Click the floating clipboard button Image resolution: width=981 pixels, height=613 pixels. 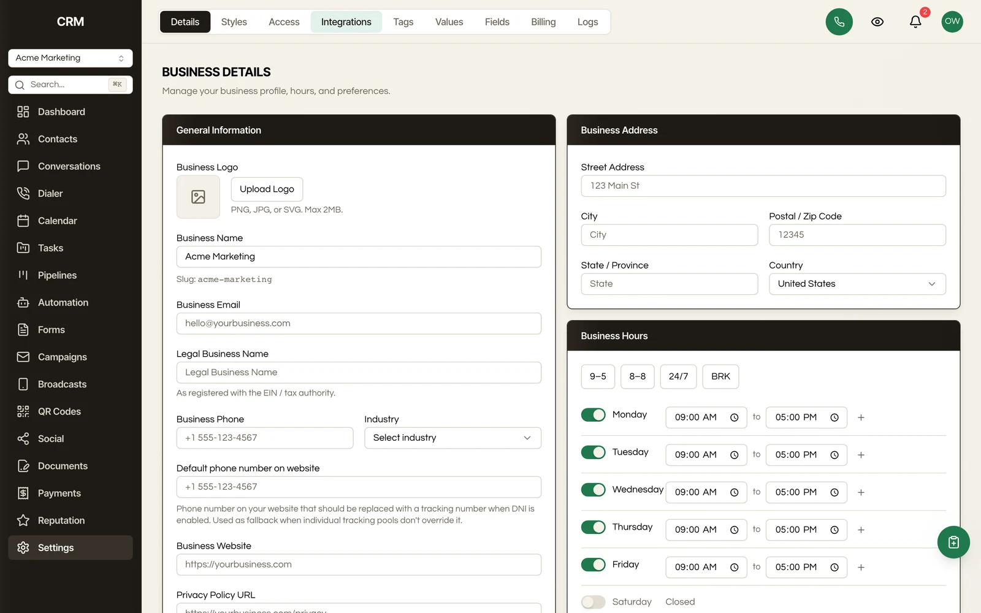pos(953,542)
